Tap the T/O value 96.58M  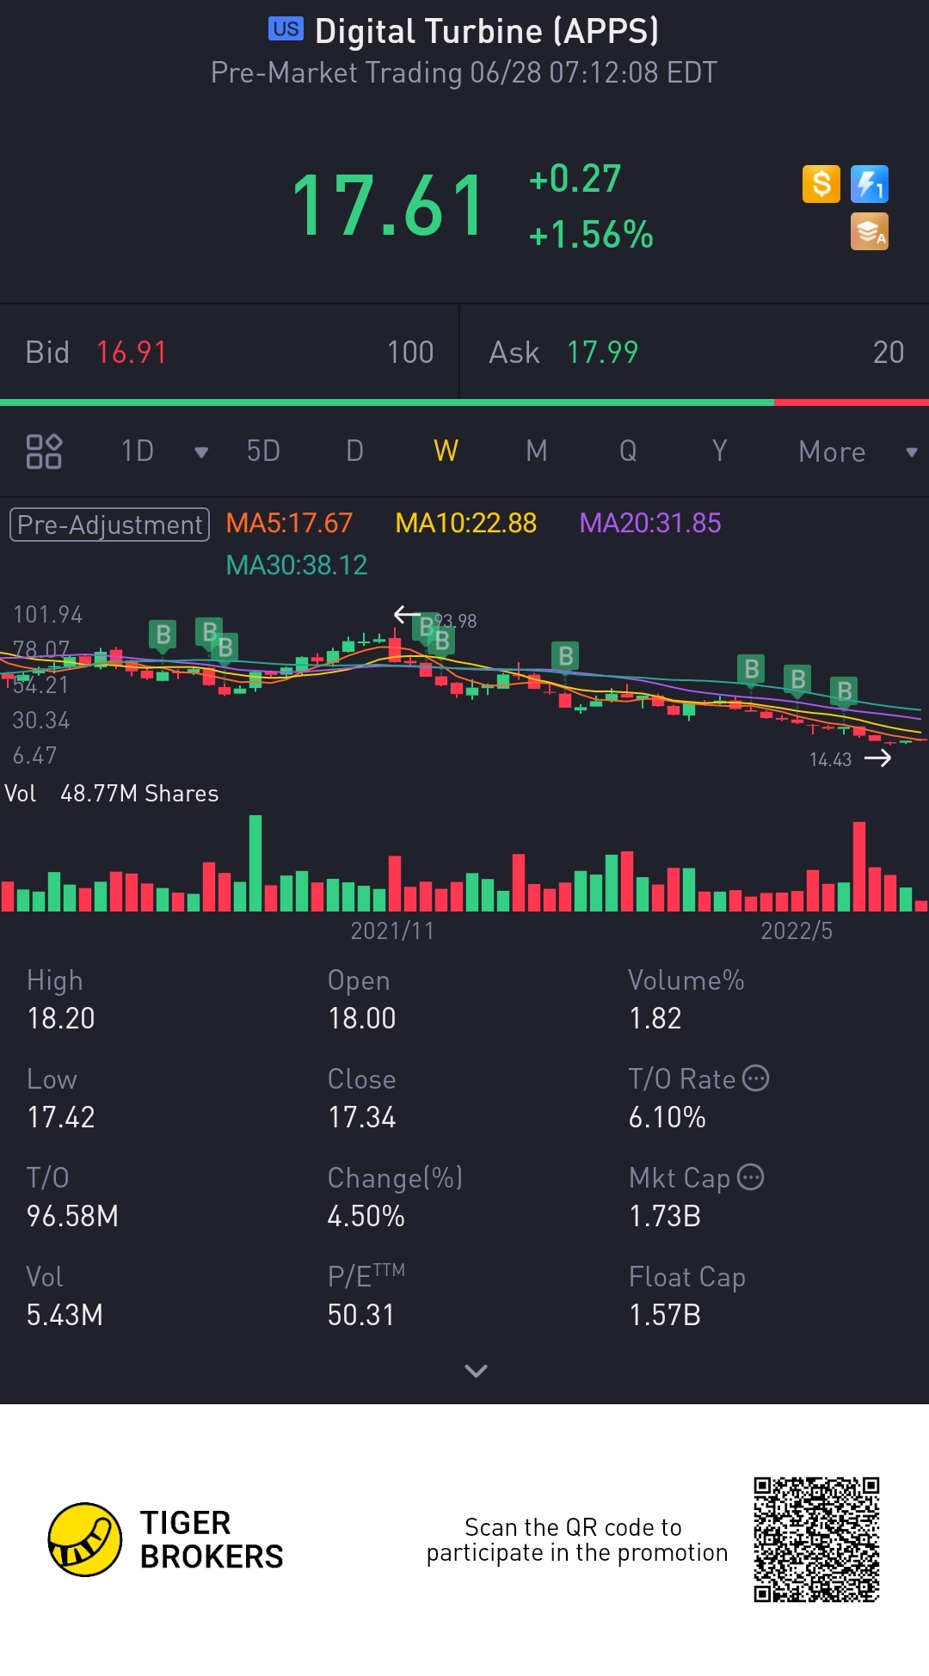point(72,1216)
